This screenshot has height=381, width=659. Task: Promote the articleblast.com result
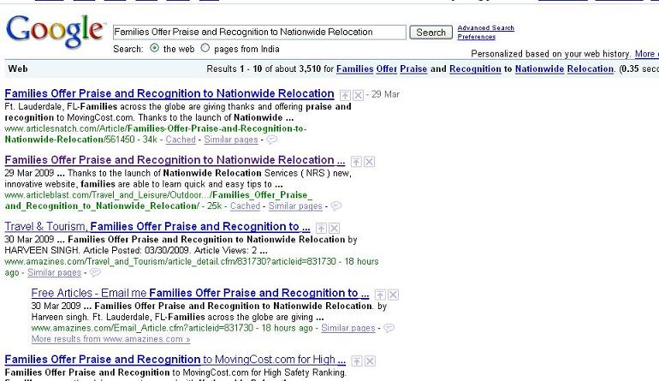(x=356, y=162)
